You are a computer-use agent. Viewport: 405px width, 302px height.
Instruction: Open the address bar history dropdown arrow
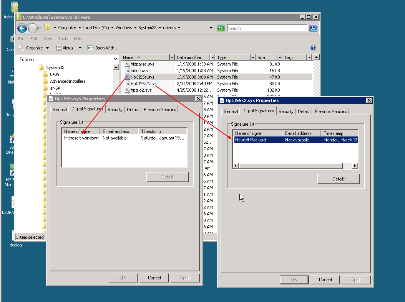coord(211,28)
